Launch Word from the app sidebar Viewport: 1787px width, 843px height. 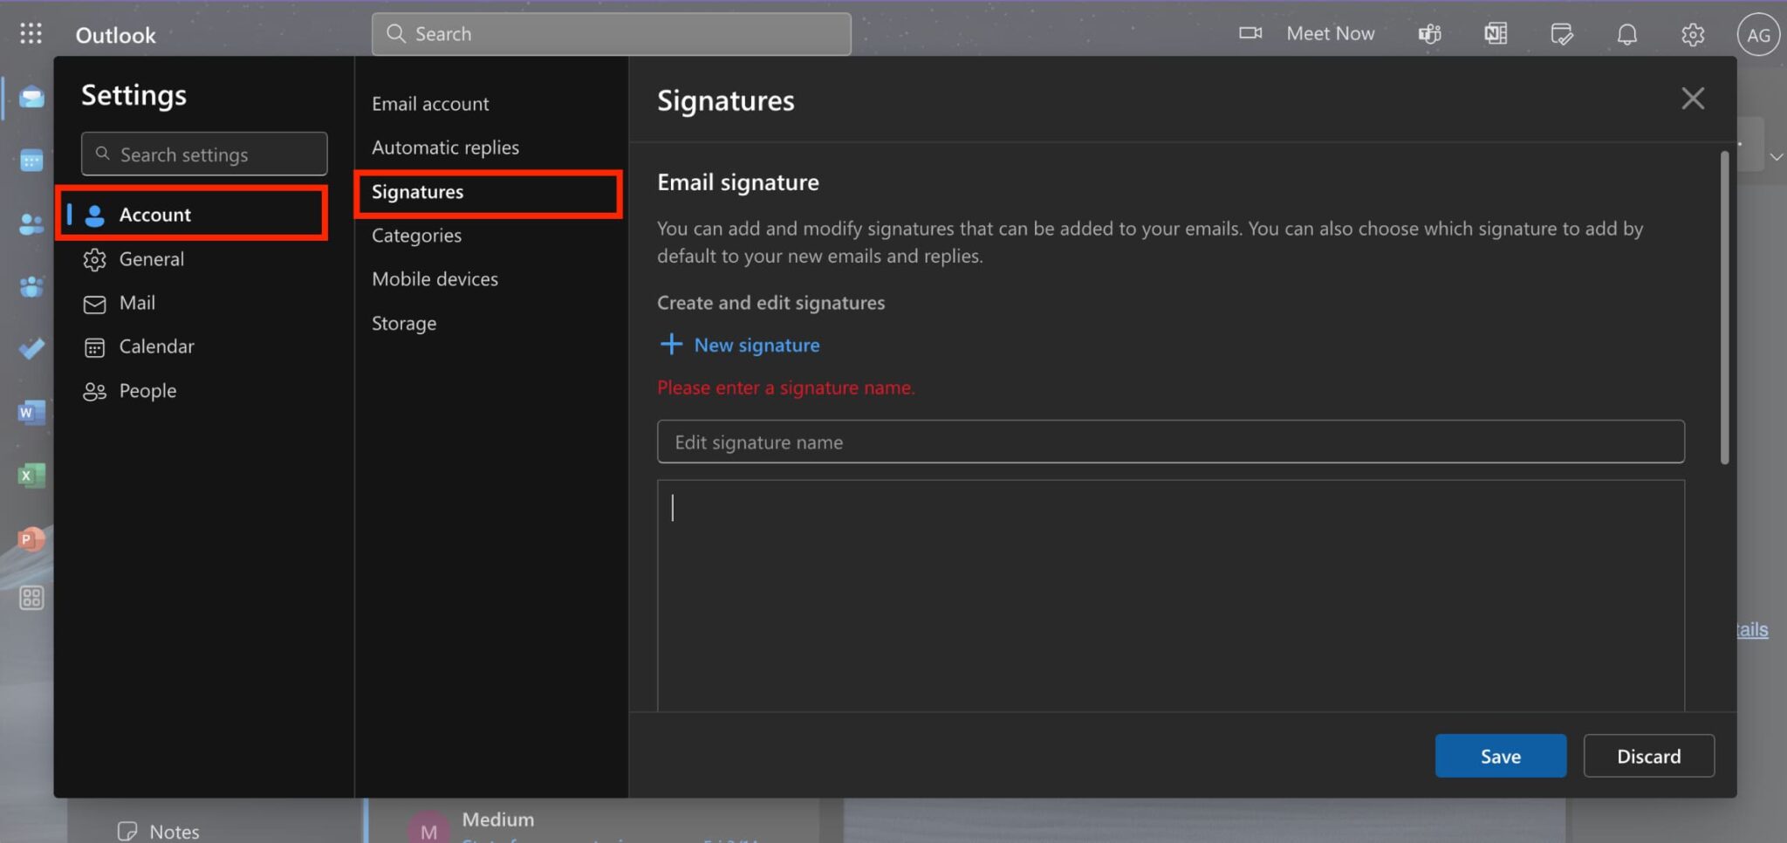pyautogui.click(x=31, y=412)
